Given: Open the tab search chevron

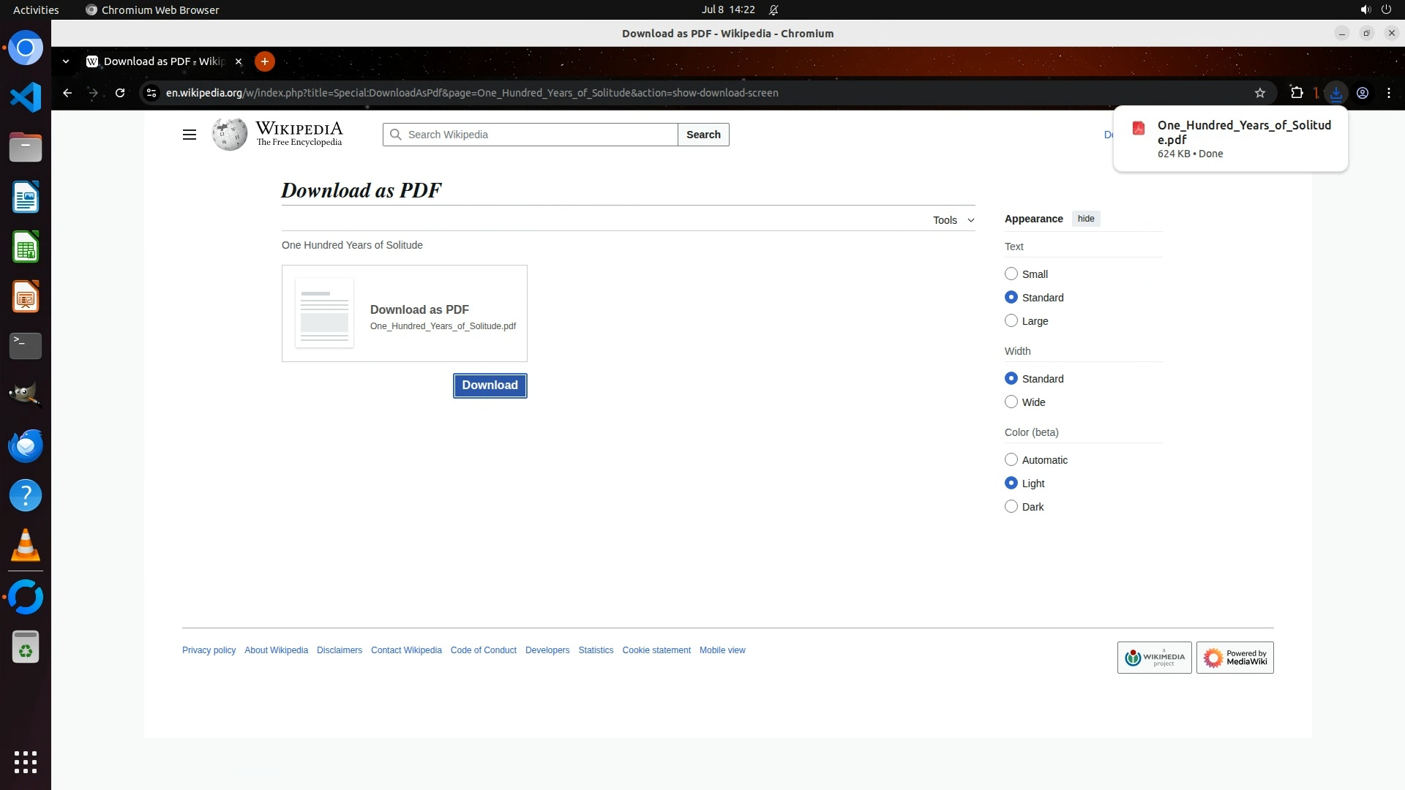Looking at the screenshot, I should (x=66, y=61).
